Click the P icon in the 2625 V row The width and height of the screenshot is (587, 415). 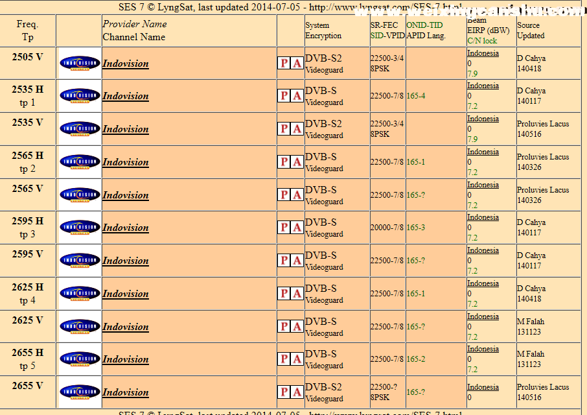coord(284,326)
